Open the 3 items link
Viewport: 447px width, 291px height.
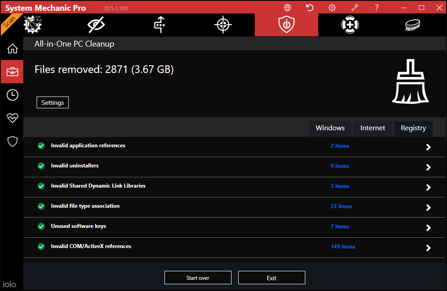tap(340, 186)
